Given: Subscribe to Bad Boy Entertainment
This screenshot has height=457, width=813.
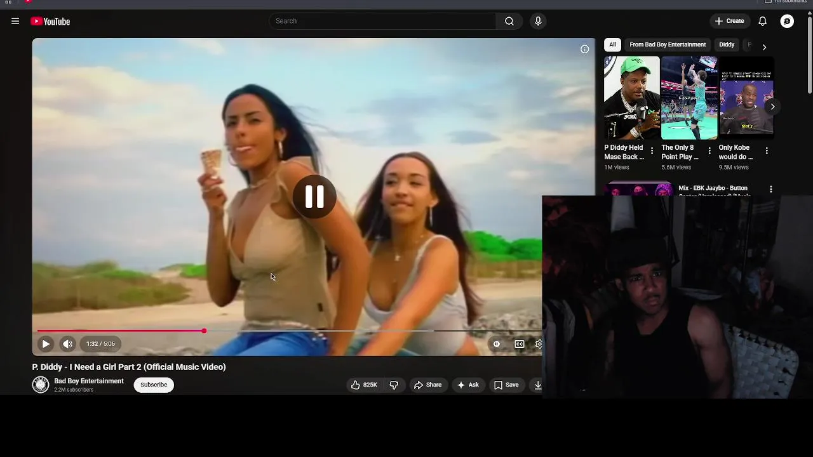Looking at the screenshot, I should tap(154, 385).
